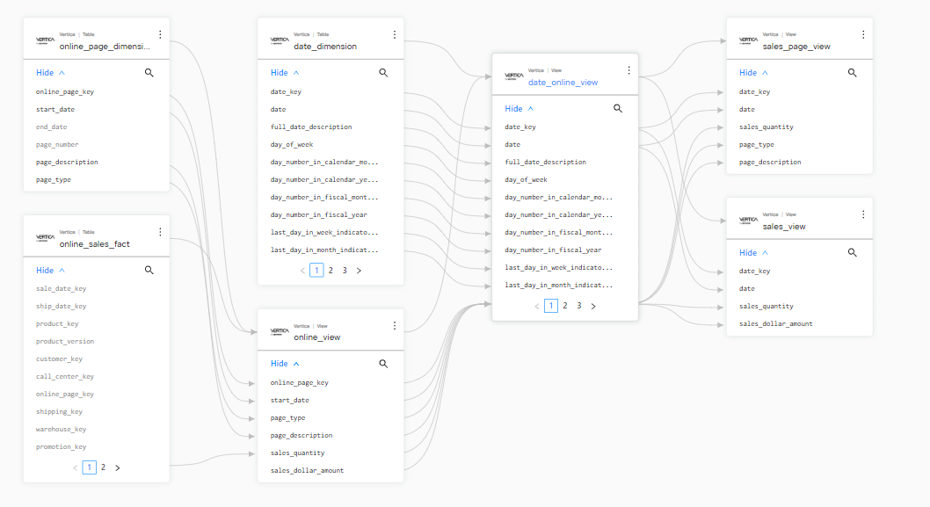This screenshot has height=507, width=930.
Task: Click the sales_view card title
Action: pyautogui.click(x=783, y=227)
